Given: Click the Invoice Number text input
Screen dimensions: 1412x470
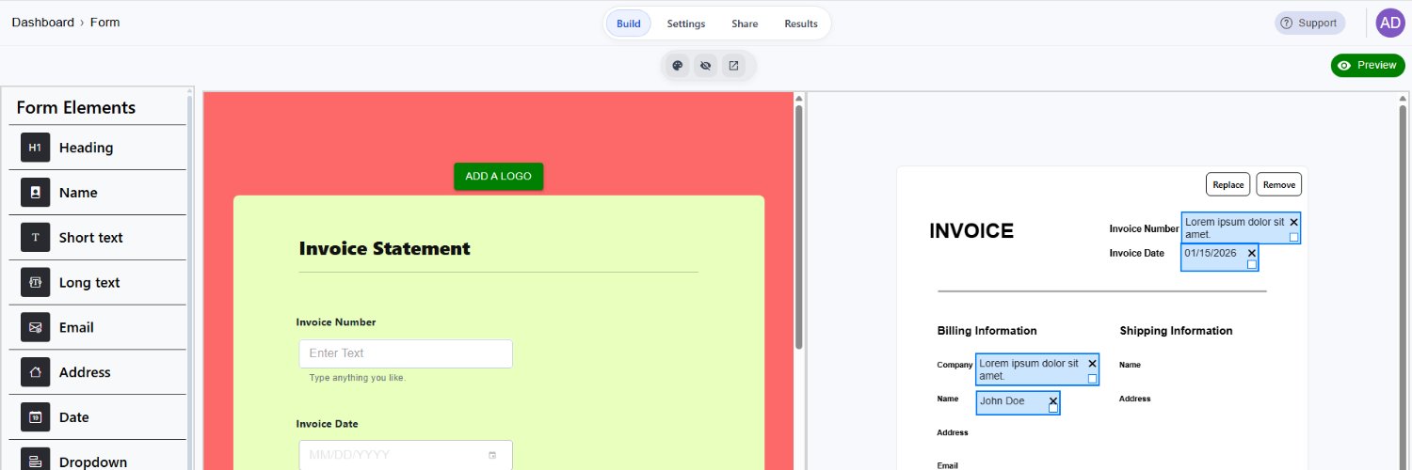Looking at the screenshot, I should (x=406, y=353).
